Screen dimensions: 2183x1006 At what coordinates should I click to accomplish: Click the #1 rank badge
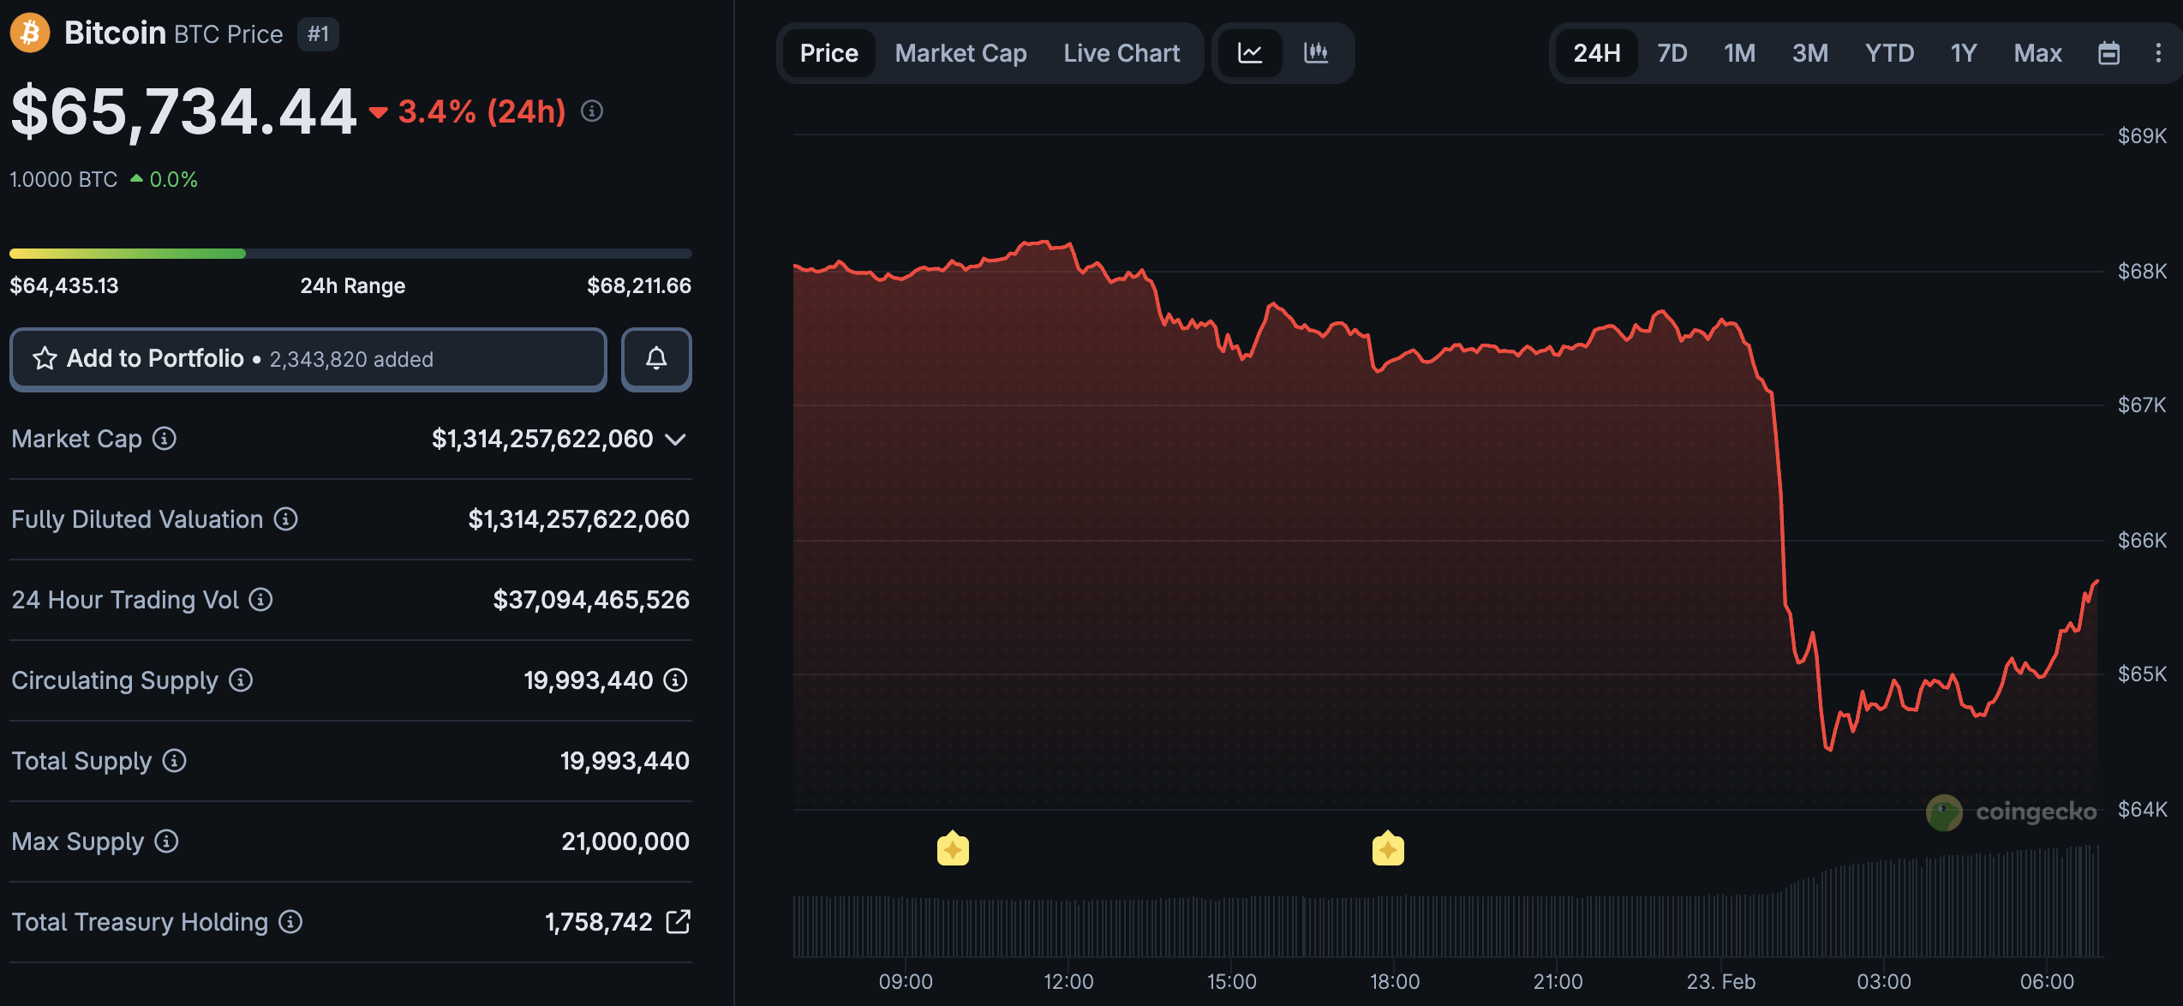pos(318,34)
